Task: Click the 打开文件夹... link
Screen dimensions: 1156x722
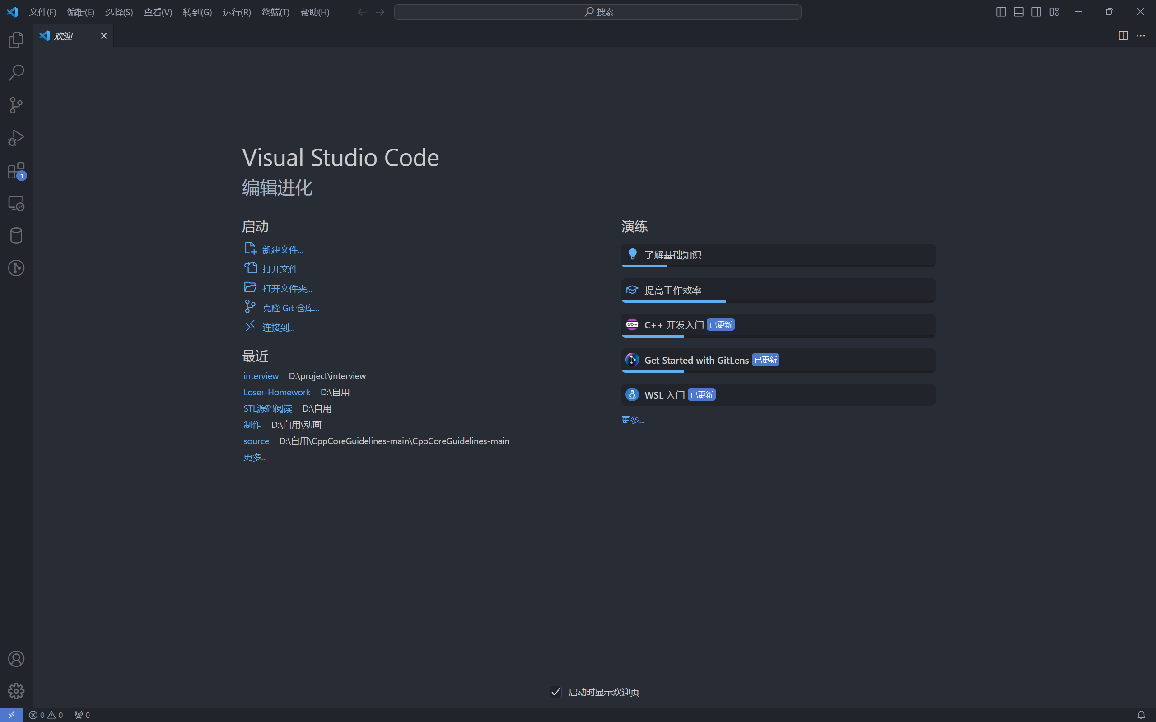Action: (x=287, y=288)
